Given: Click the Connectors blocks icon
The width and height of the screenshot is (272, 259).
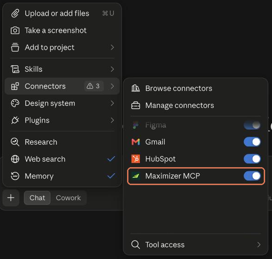Looking at the screenshot, I should (x=15, y=86).
